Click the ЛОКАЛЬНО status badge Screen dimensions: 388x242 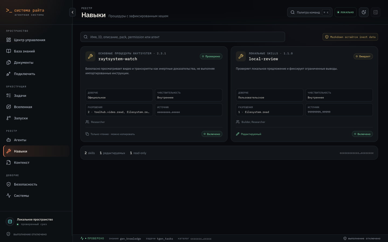pos(346,12)
